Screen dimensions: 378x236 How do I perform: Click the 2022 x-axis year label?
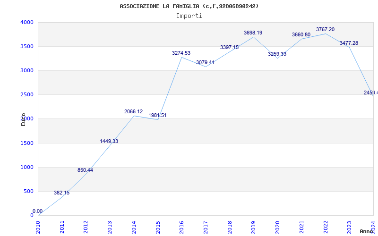[x=326, y=227]
